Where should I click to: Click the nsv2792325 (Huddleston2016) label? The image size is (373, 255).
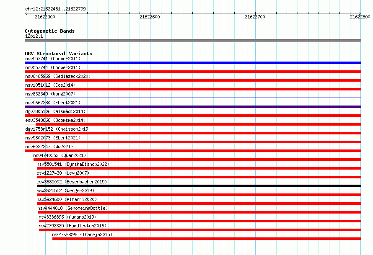click(73, 226)
